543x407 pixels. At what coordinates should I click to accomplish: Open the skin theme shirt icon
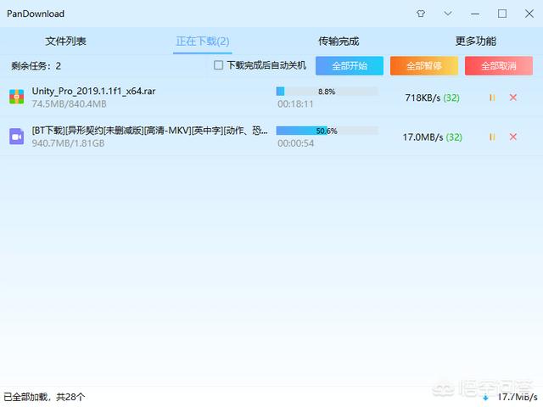click(421, 14)
